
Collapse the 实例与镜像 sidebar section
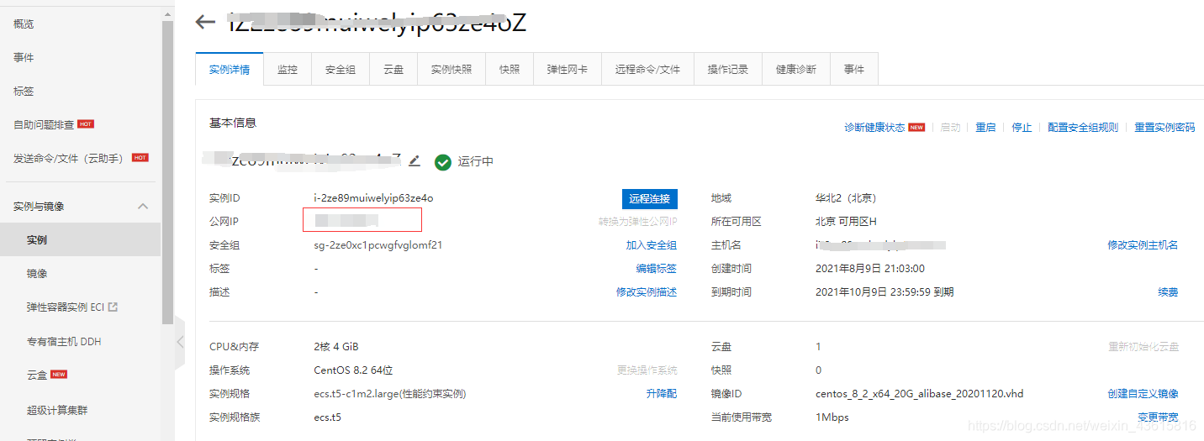click(x=143, y=206)
